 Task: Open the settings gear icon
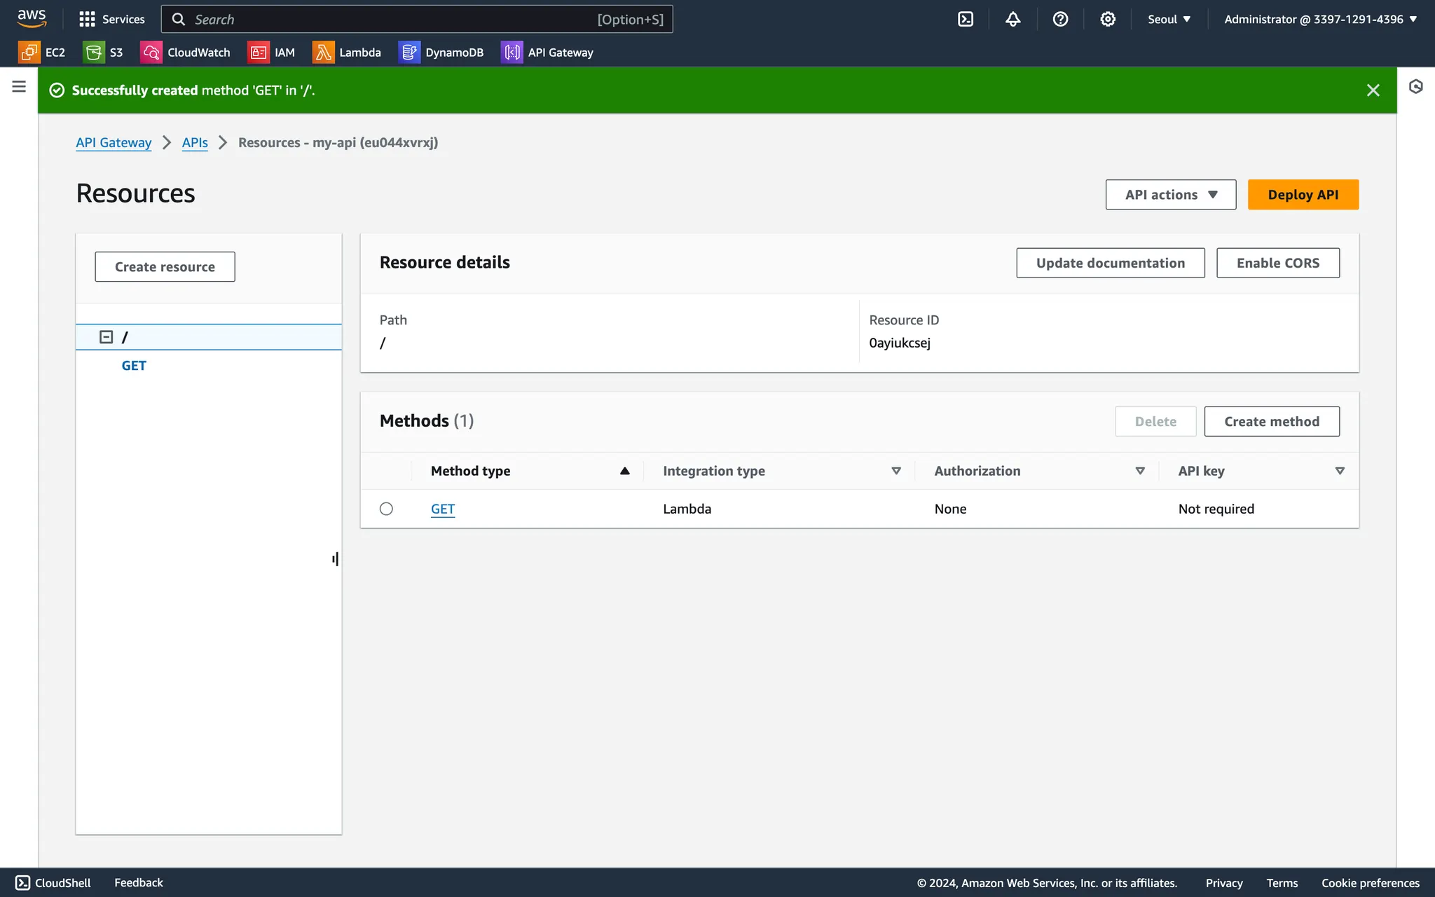pyautogui.click(x=1108, y=20)
